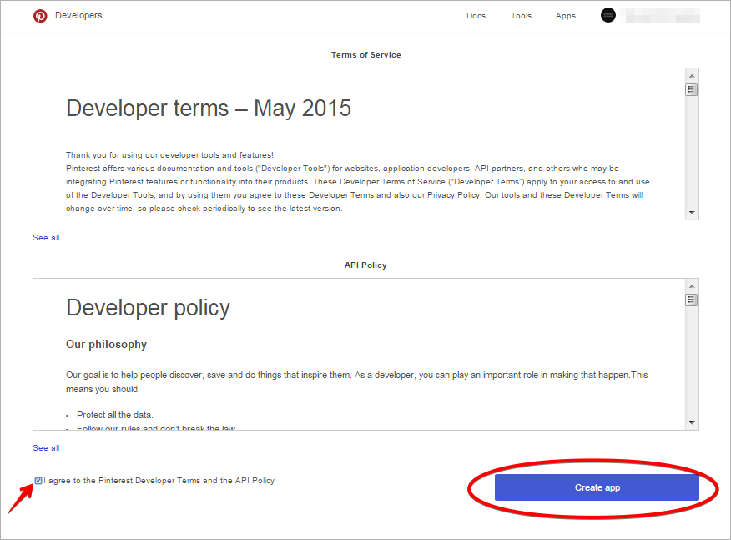Click the Pinterest logo icon
The height and width of the screenshot is (540, 731).
point(40,16)
